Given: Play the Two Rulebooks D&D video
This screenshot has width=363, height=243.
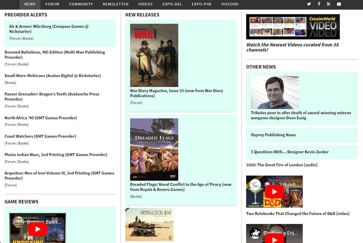Looking at the screenshot, I should [274, 191].
